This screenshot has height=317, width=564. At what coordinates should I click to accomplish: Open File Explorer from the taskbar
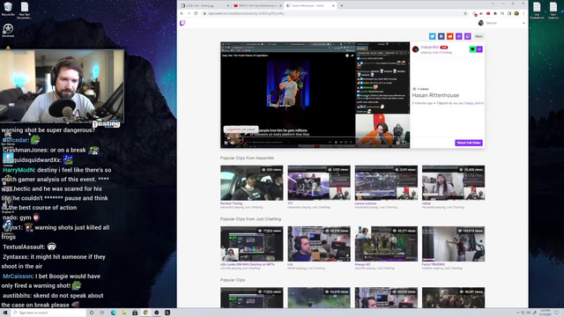click(124, 313)
